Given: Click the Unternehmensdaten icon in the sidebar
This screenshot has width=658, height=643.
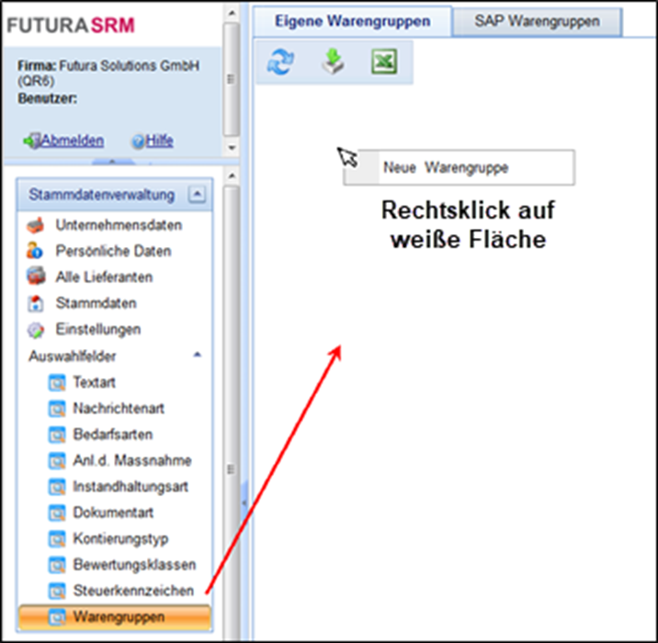Looking at the screenshot, I should [36, 225].
